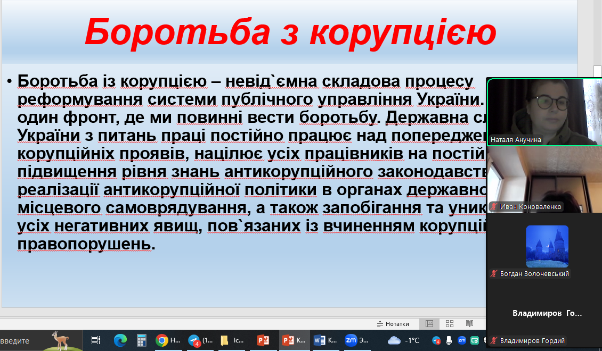Select Иван Коноваленко's video tile
The image size is (602, 351).
[x=544, y=179]
